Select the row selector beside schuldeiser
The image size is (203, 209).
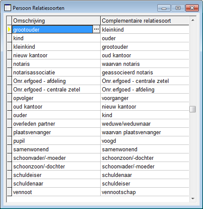9,175
